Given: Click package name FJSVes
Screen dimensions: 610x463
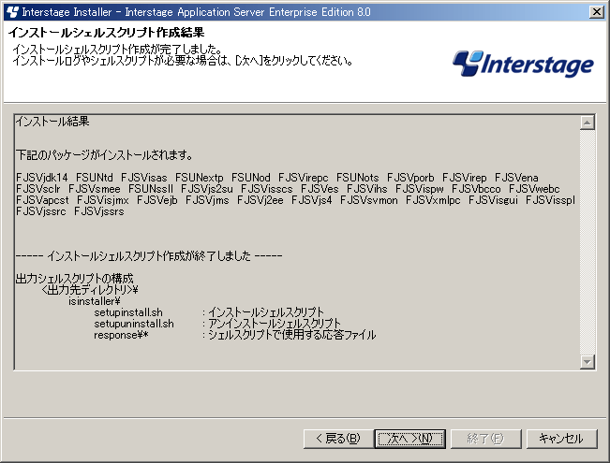Looking at the screenshot, I should (320, 189).
